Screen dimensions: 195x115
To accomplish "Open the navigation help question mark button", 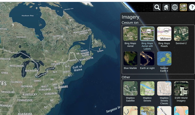I will click(x=192, y=7).
